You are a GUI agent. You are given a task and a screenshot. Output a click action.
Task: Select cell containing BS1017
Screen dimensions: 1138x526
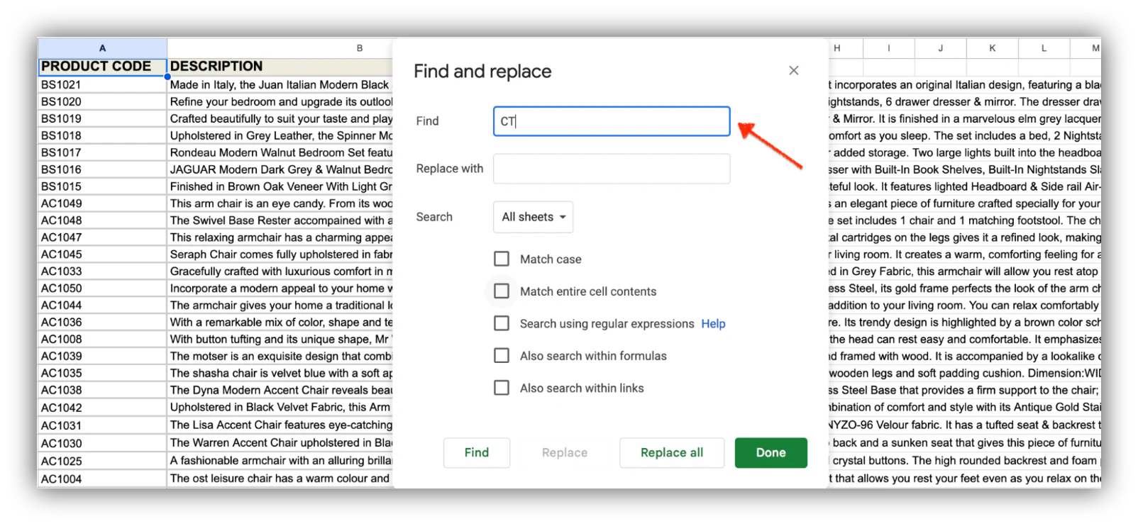pyautogui.click(x=102, y=152)
